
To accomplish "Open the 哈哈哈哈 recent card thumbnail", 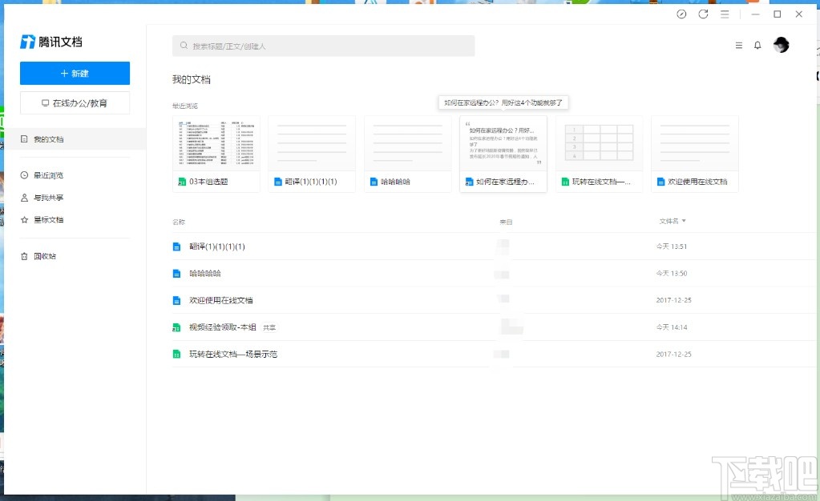I will (x=408, y=143).
